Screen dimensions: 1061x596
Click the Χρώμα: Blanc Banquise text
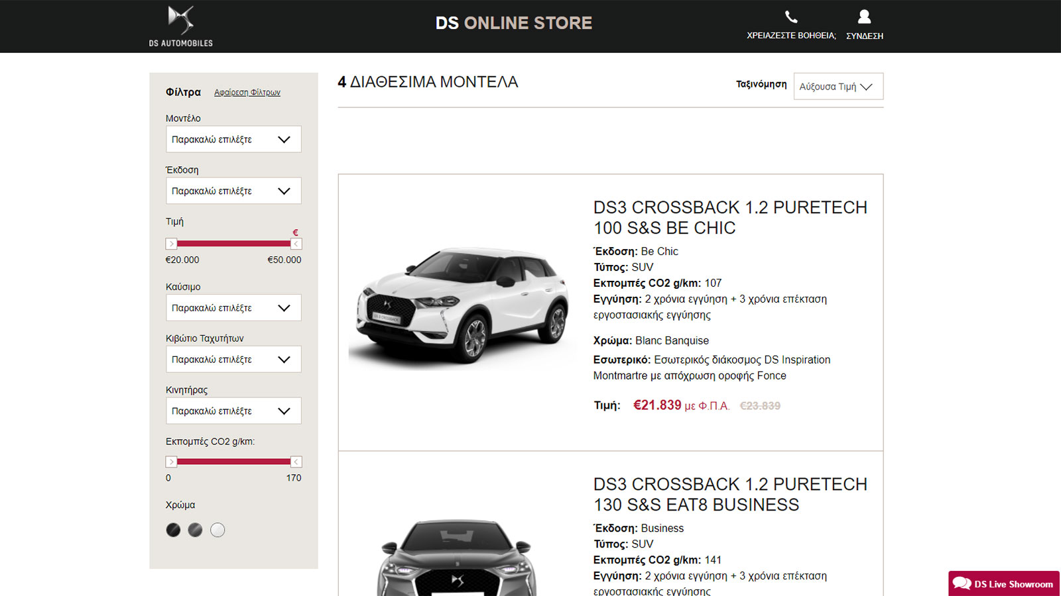click(651, 340)
